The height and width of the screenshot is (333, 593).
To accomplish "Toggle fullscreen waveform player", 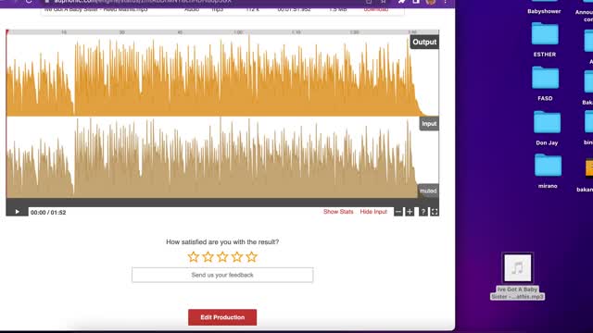I will [435, 212].
